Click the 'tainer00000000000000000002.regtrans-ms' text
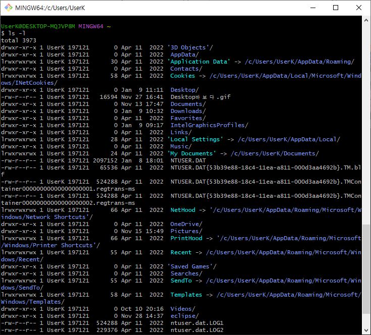 68,203
